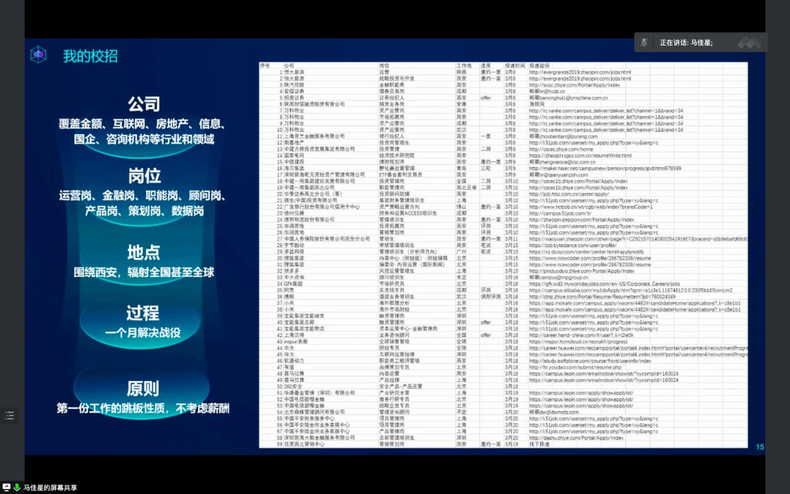Click the 工作地 column header in the table
The image size is (790, 494).
pyautogui.click(x=464, y=66)
